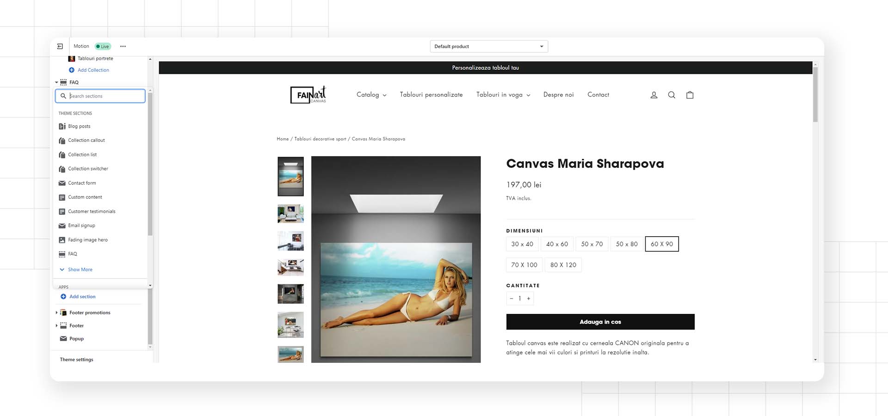Select the second product thumbnail with sofa
Screen dimensions: 888x416
pyautogui.click(x=290, y=214)
